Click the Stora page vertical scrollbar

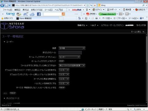pyautogui.click(x=146, y=69)
